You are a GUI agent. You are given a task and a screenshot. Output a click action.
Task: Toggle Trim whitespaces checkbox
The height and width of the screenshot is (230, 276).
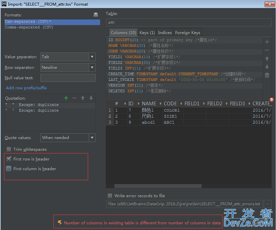click(x=9, y=149)
